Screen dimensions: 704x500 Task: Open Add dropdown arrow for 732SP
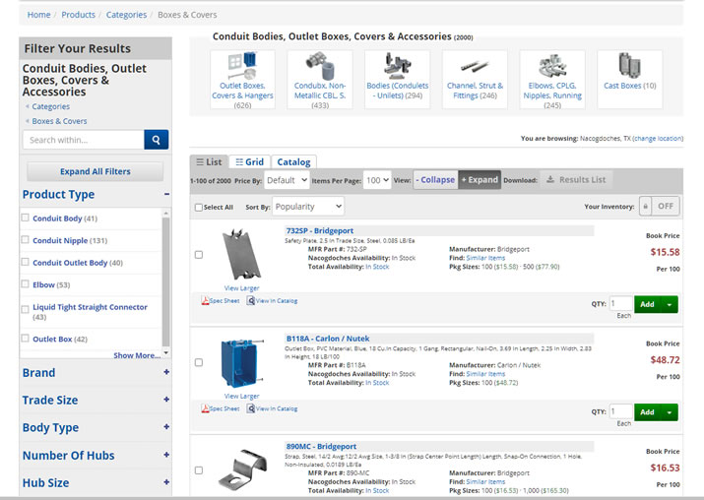(x=670, y=304)
